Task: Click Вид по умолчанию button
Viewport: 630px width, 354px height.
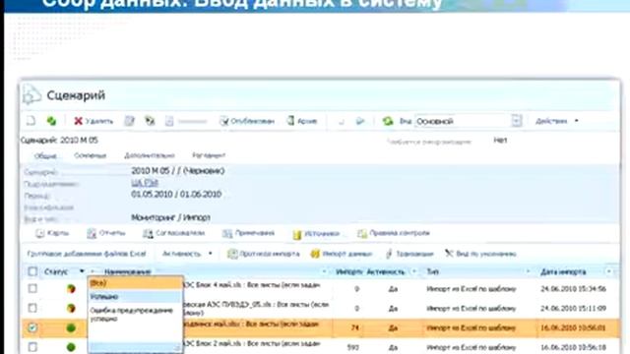Action: tap(480, 254)
